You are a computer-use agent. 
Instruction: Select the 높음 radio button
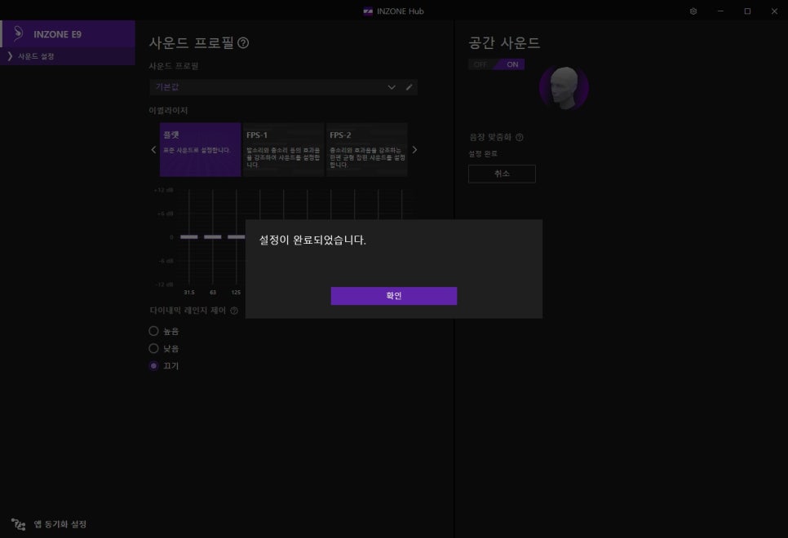tap(153, 332)
